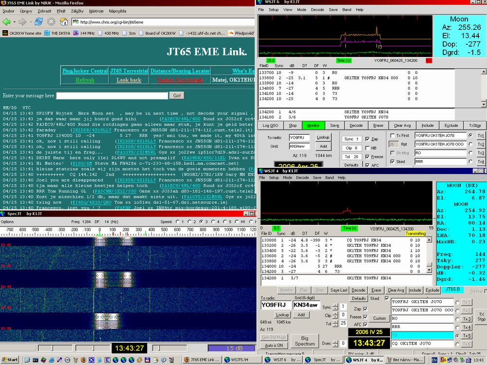Open the Firefox back history dropdown arrow
The image size is (487, 365).
pos(14,22)
